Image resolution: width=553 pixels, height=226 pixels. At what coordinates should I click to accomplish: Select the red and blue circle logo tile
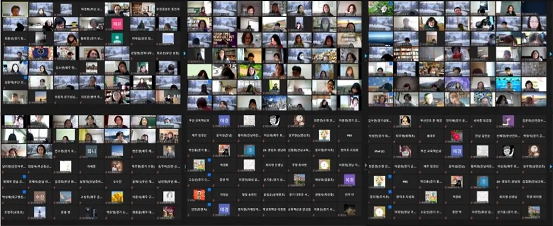[40, 53]
